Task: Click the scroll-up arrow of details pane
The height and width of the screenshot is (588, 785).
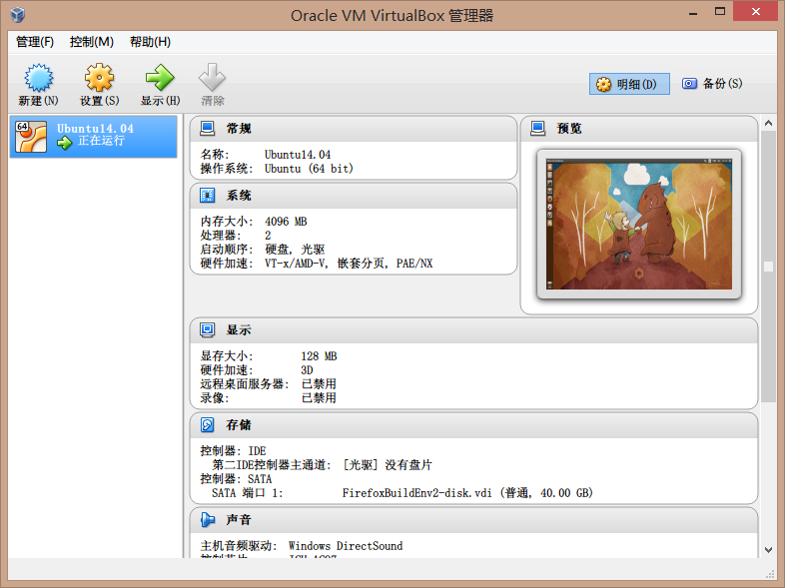Action: tap(768, 123)
